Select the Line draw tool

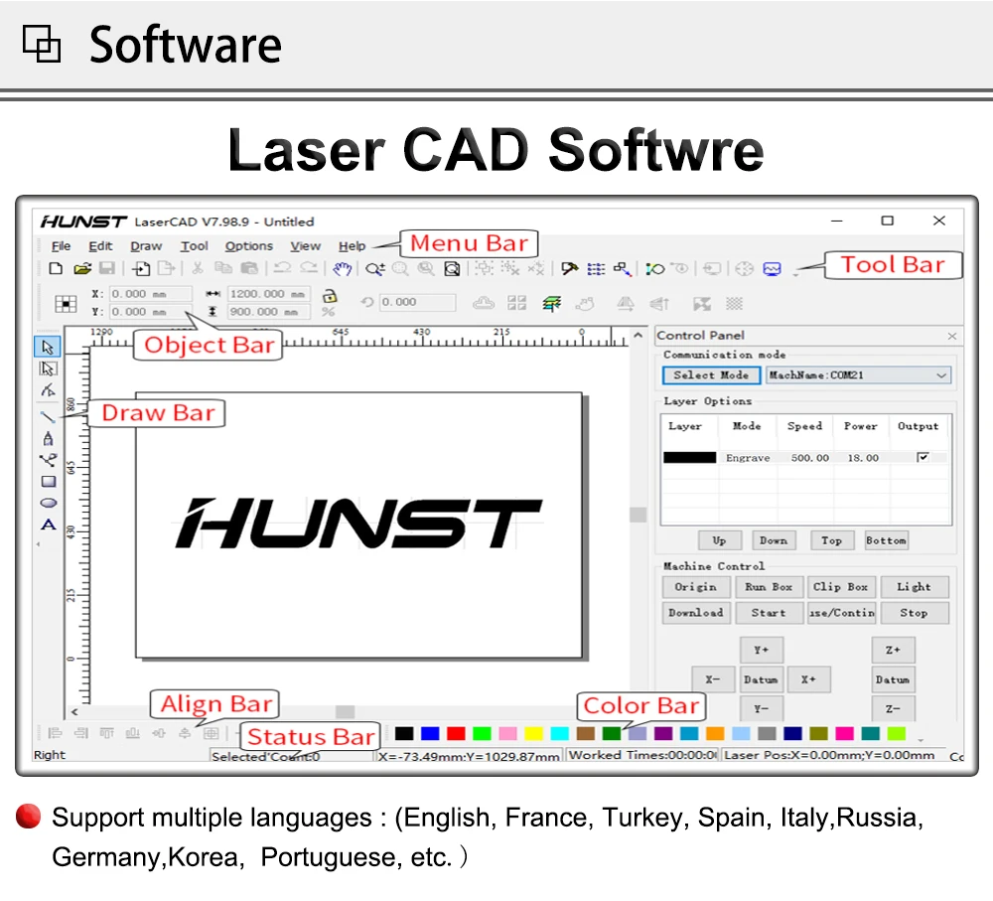pos(48,416)
